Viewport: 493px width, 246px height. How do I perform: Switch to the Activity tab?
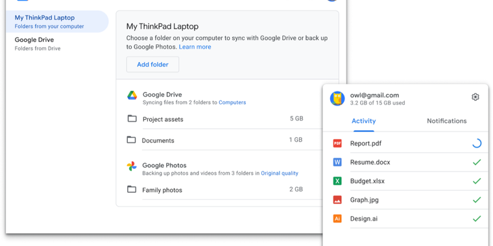coord(363,121)
